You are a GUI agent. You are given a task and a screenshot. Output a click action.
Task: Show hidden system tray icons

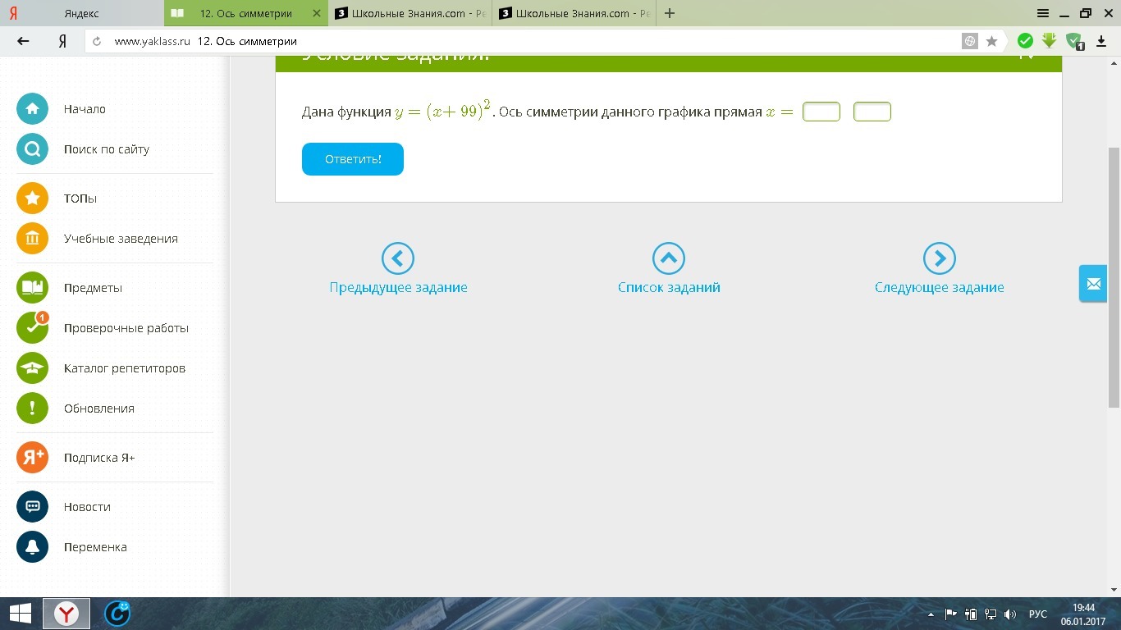(931, 614)
